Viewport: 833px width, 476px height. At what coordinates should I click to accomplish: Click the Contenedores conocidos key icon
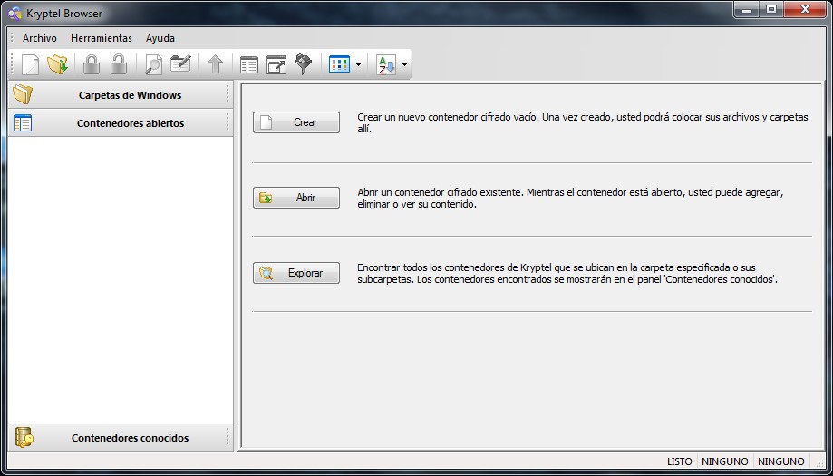tap(24, 437)
